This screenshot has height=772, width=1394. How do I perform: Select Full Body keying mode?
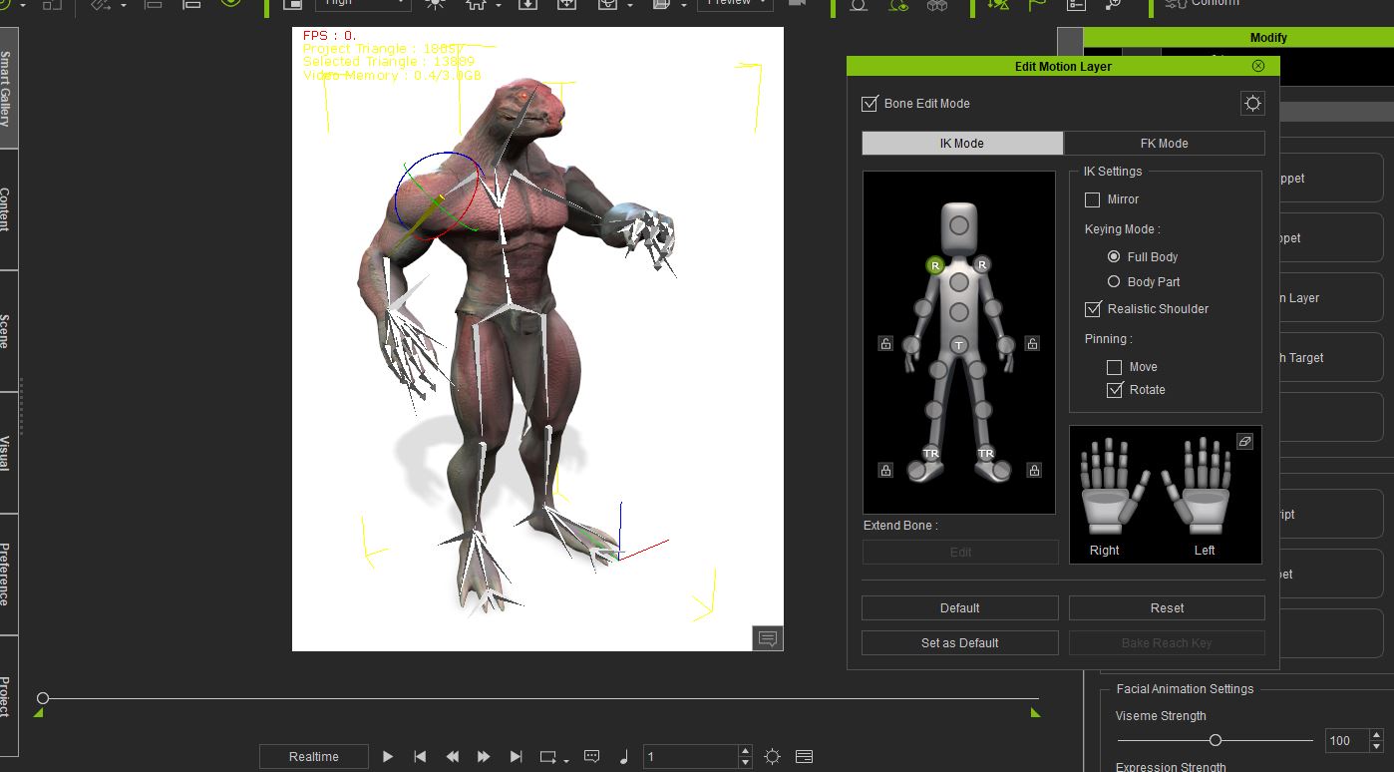[1114, 257]
